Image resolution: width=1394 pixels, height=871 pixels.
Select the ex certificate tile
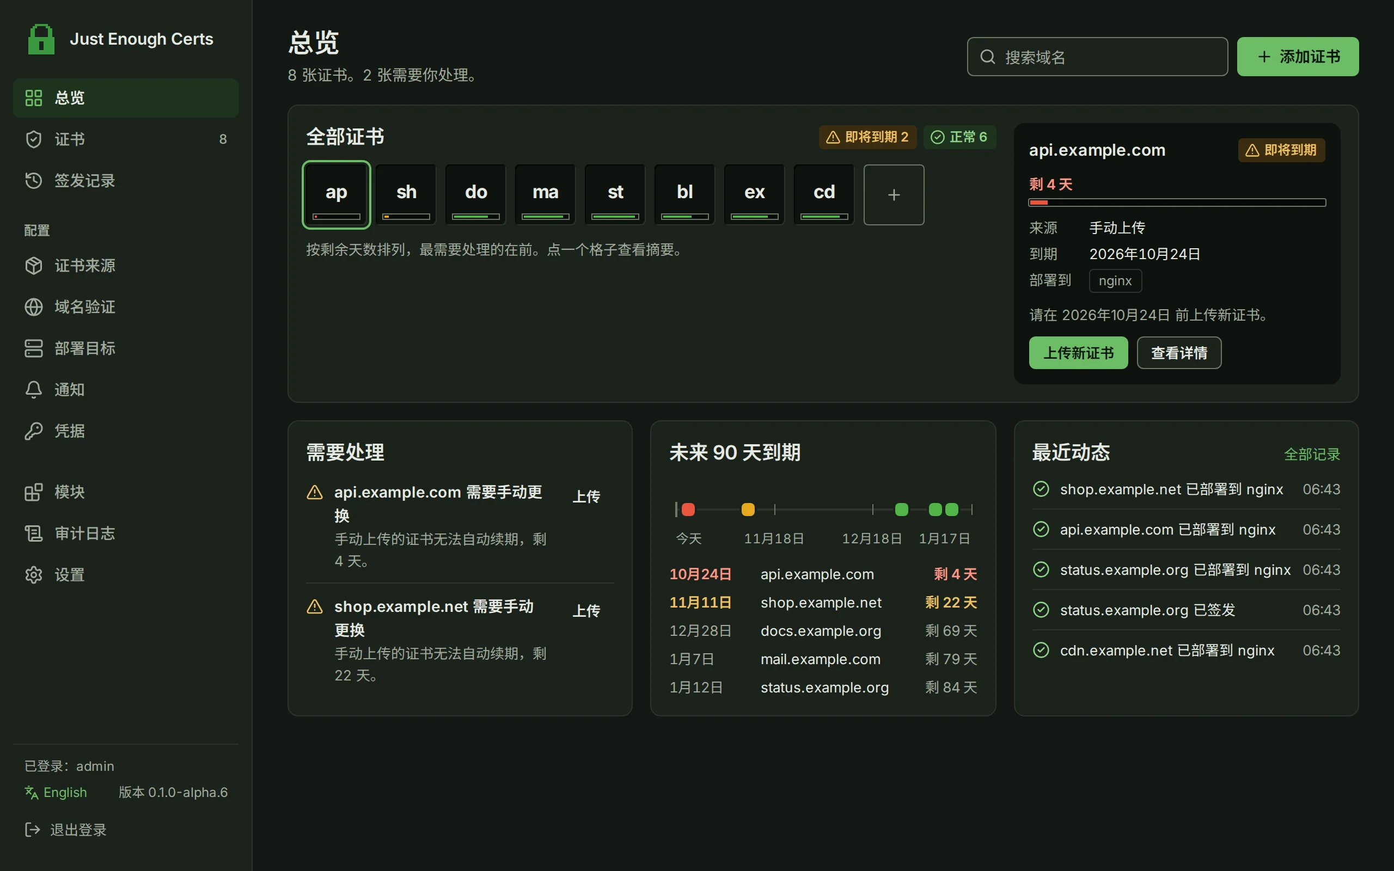755,195
